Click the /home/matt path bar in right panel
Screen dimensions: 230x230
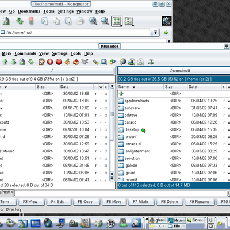174,71
